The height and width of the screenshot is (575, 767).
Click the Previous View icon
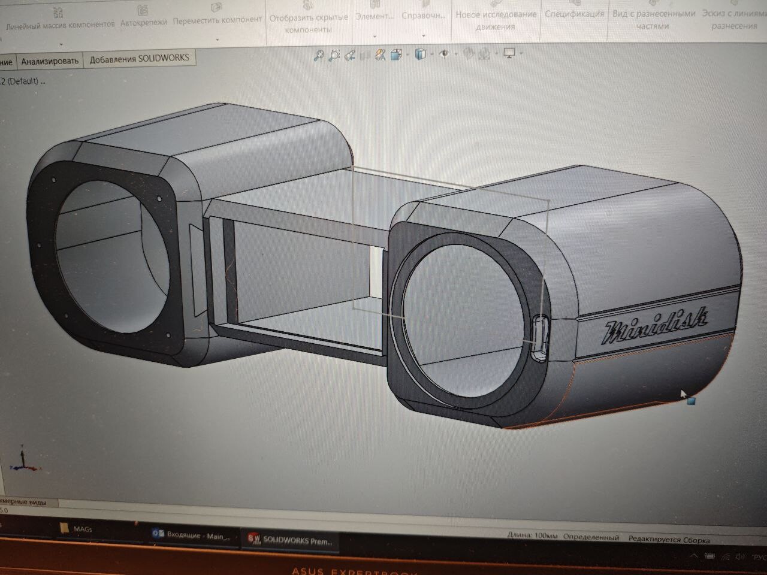point(350,55)
